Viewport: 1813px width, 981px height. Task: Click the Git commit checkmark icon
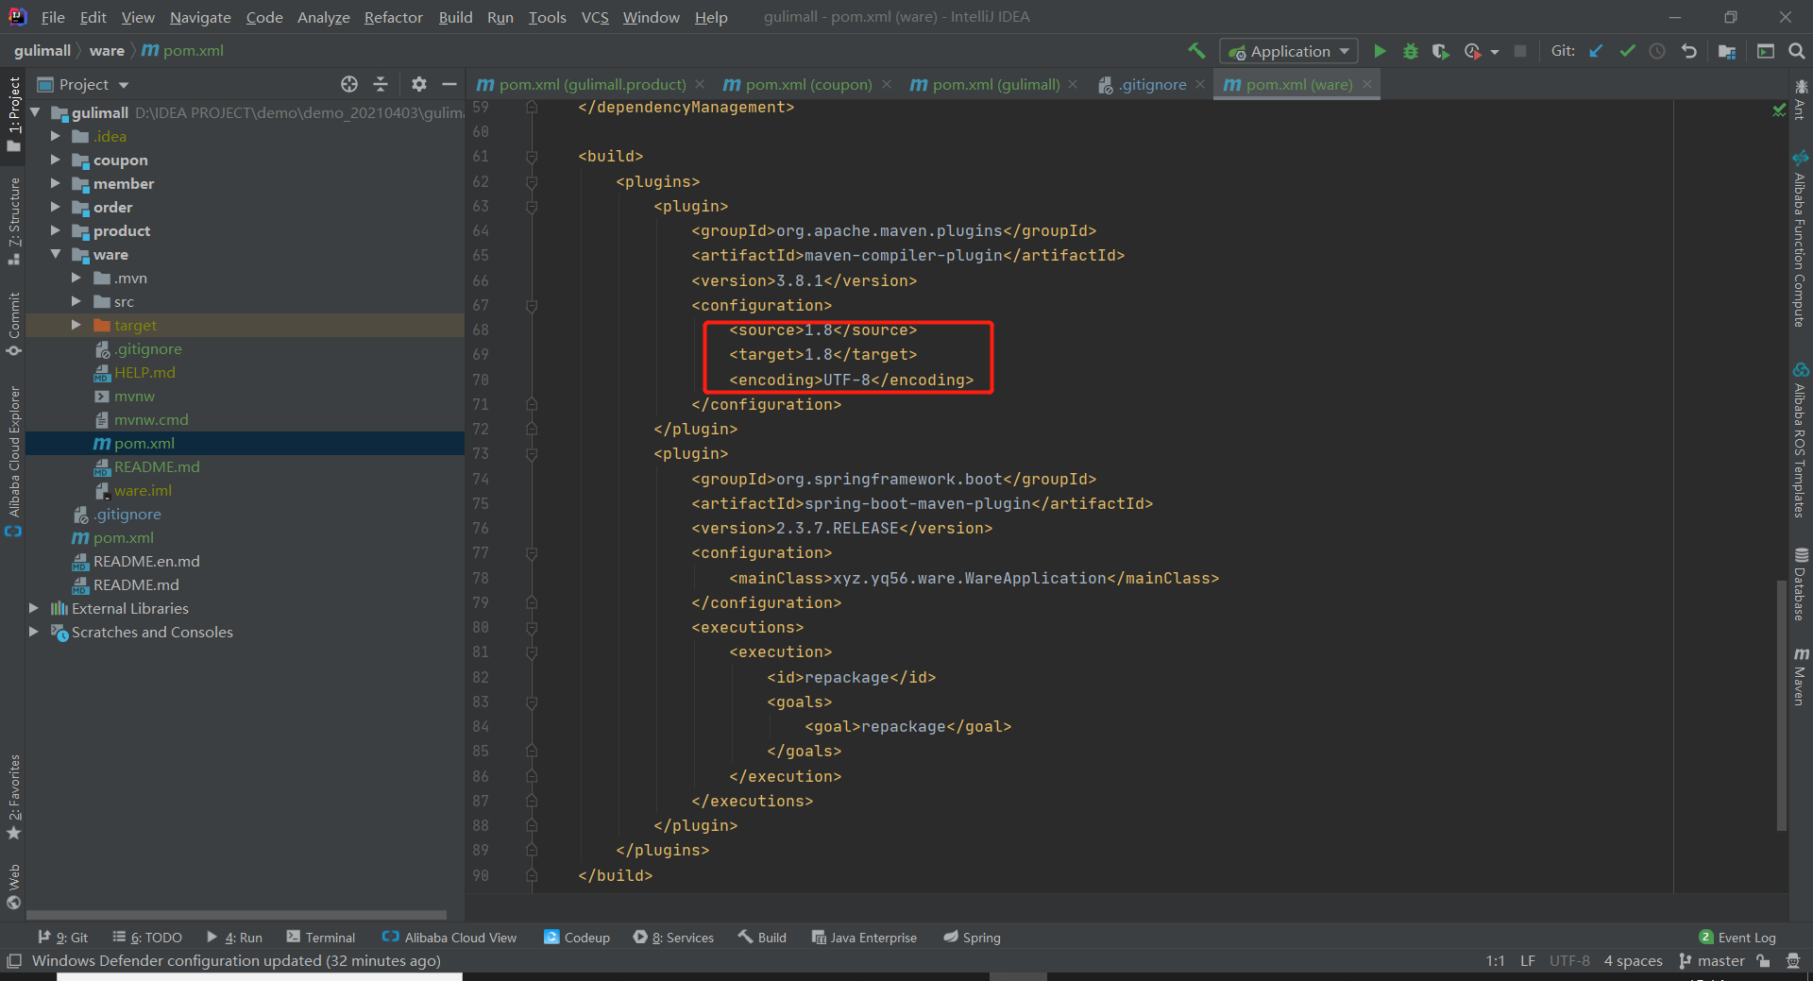tap(1627, 51)
